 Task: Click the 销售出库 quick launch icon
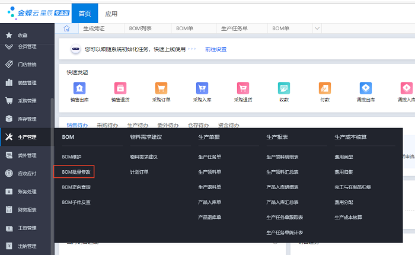pyautogui.click(x=79, y=88)
